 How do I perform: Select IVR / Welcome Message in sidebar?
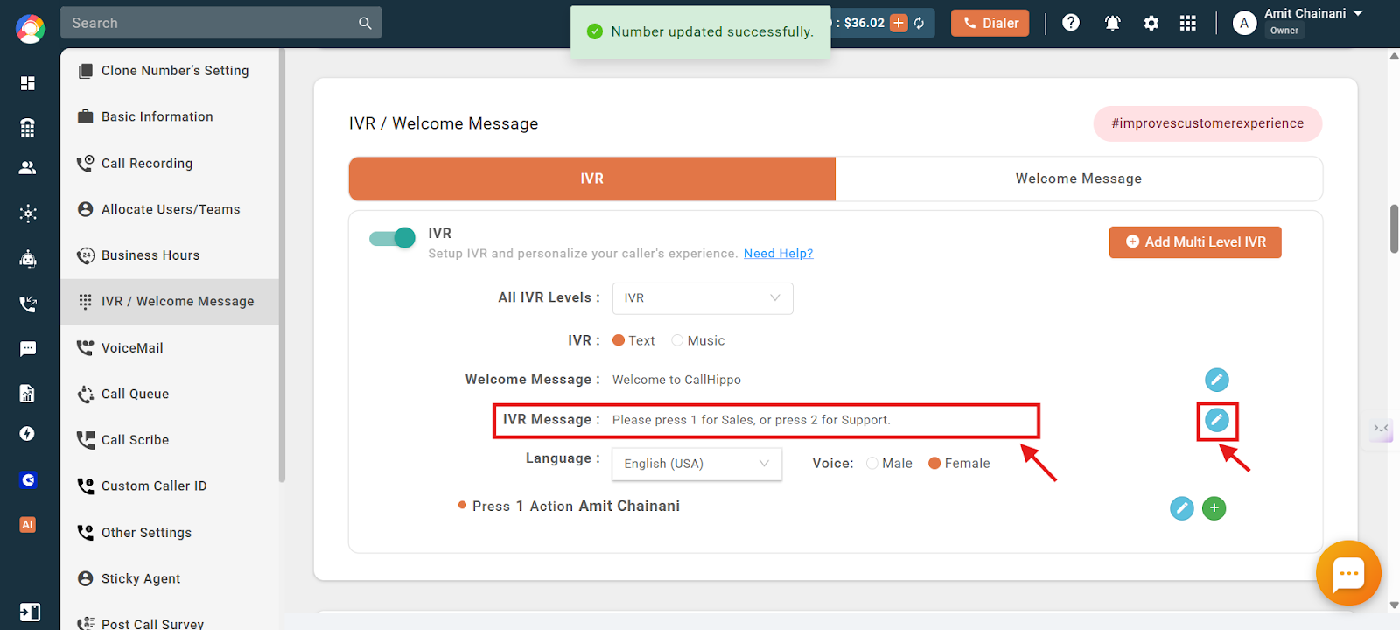tap(170, 302)
